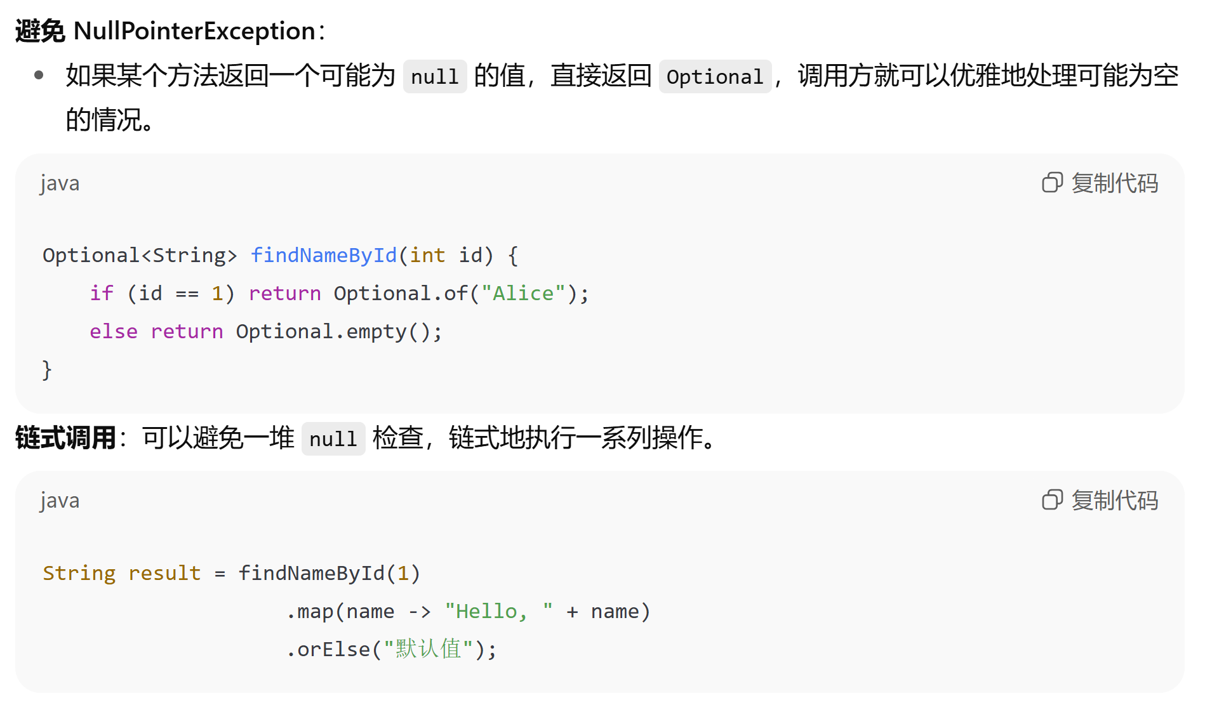Click the "Hello, " string literal
This screenshot has width=1205, height=705.
(x=498, y=611)
